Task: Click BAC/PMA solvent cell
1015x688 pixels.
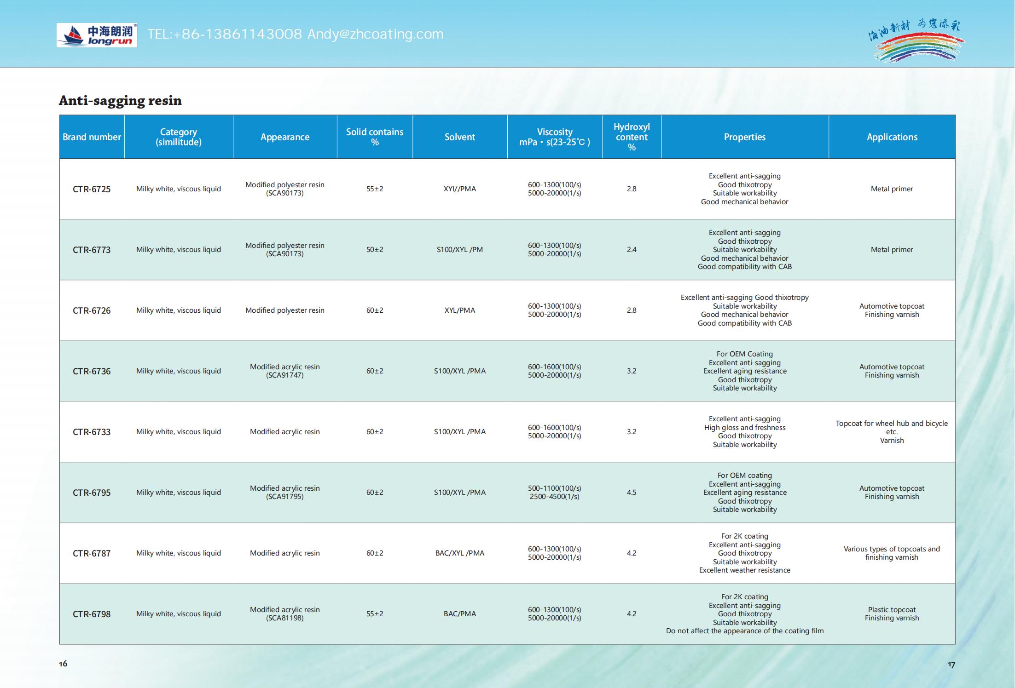Action: 460,614
